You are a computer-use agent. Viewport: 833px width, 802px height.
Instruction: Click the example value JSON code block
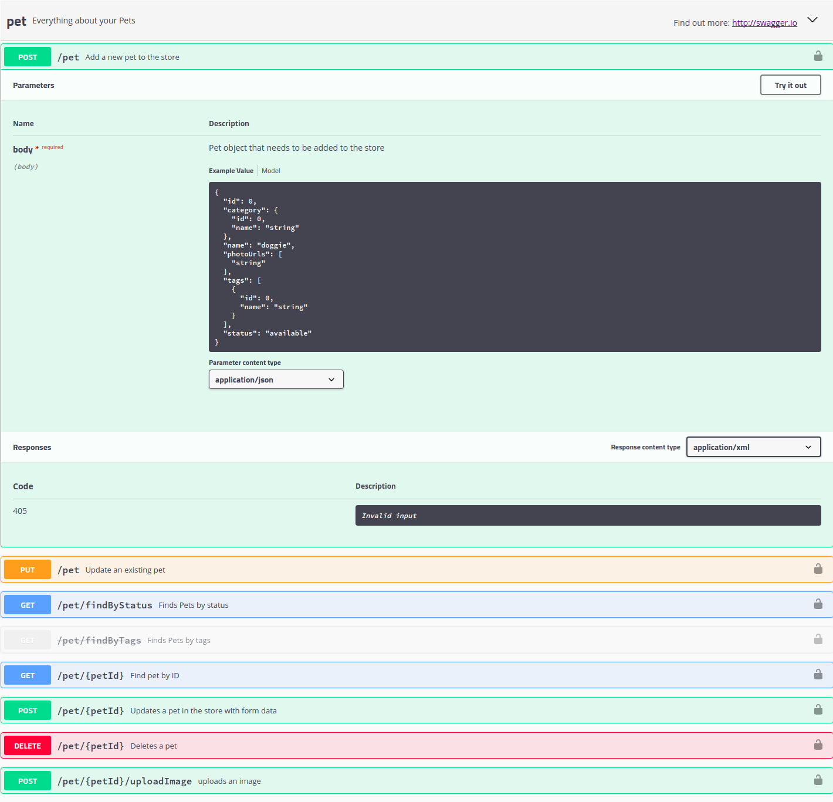(514, 267)
